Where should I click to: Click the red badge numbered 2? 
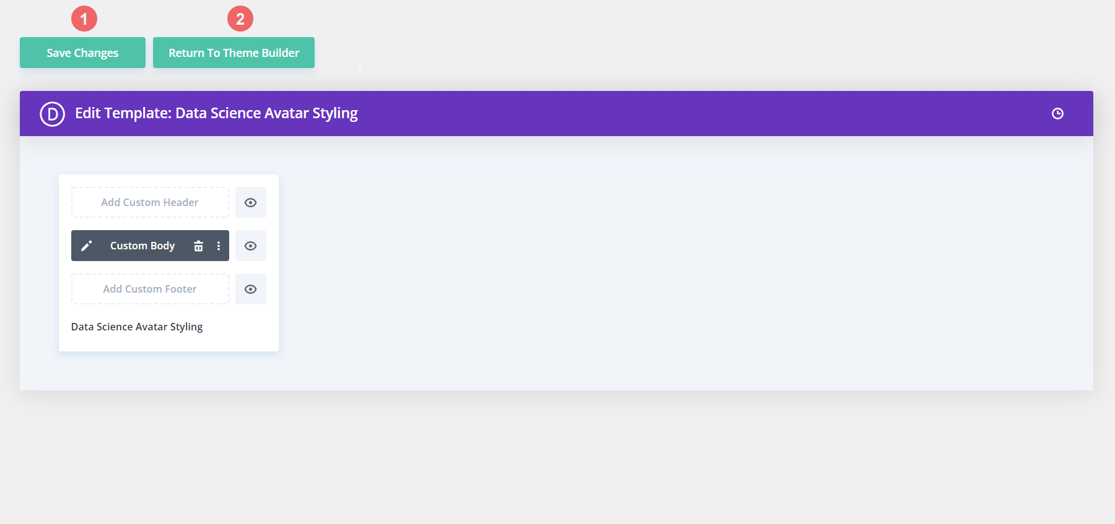pyautogui.click(x=239, y=19)
